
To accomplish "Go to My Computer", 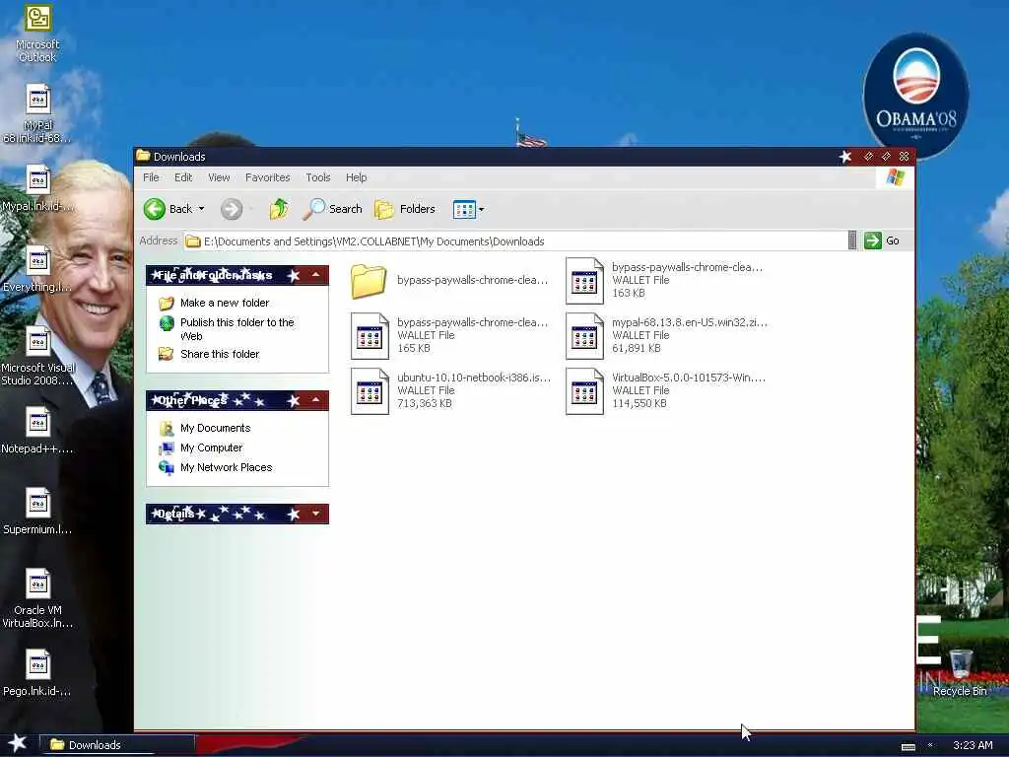I will pyautogui.click(x=211, y=447).
